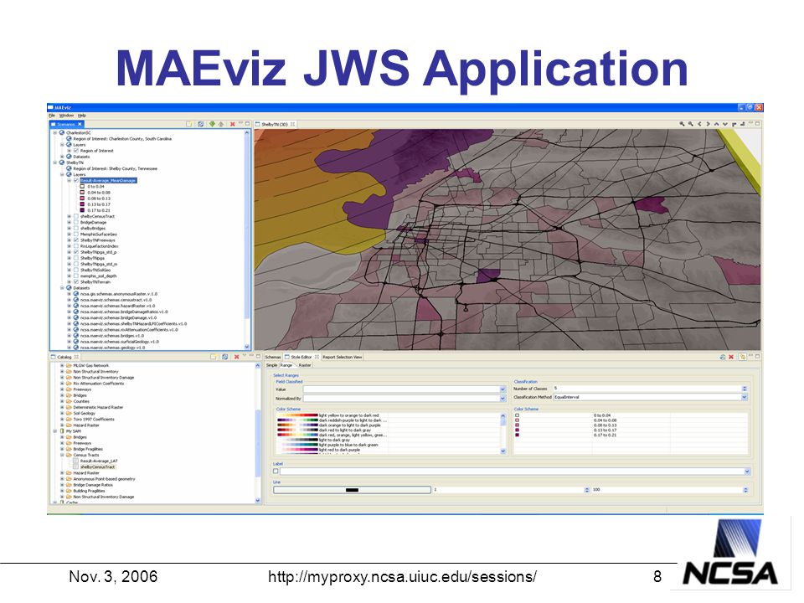This screenshot has width=804, height=603.
Task: Maximize the Scenarios panel
Action: click(x=247, y=124)
